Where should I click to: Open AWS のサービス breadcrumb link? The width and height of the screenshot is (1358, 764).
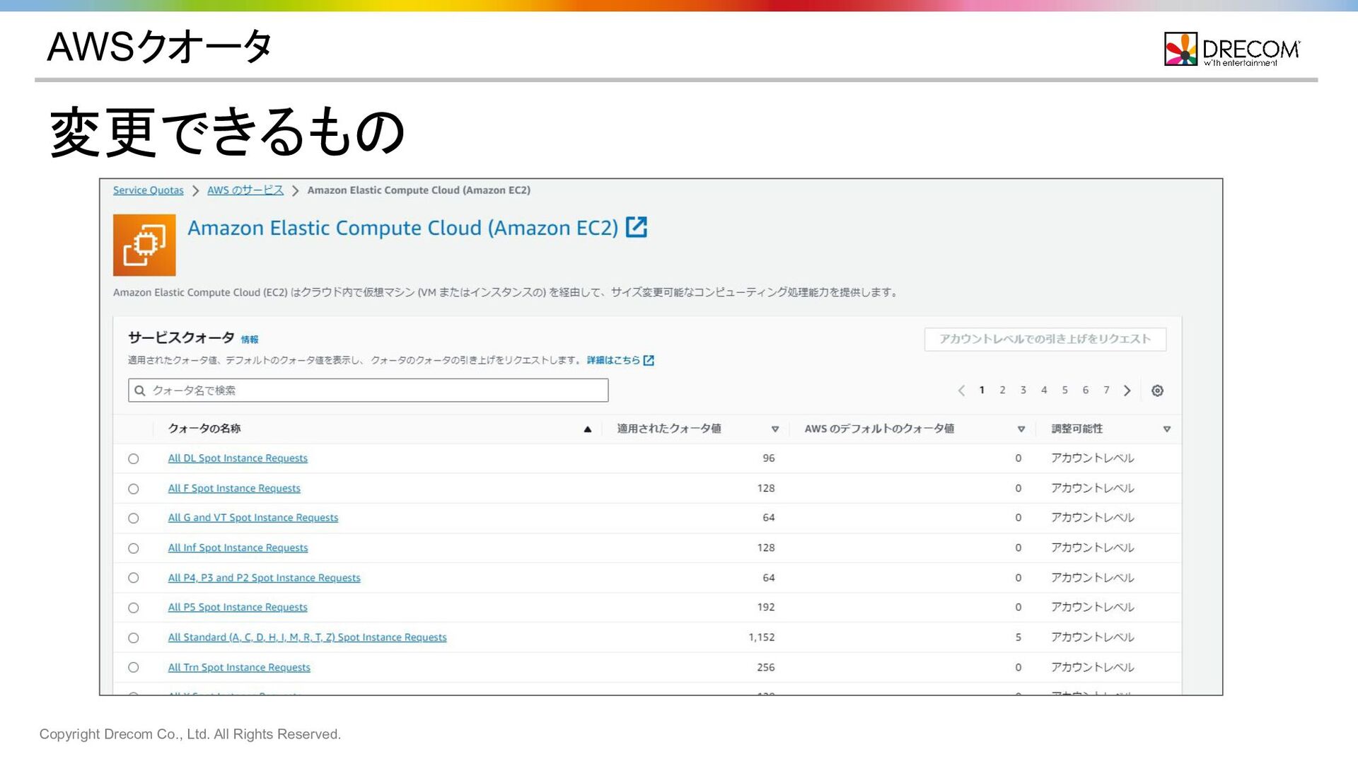coord(245,190)
